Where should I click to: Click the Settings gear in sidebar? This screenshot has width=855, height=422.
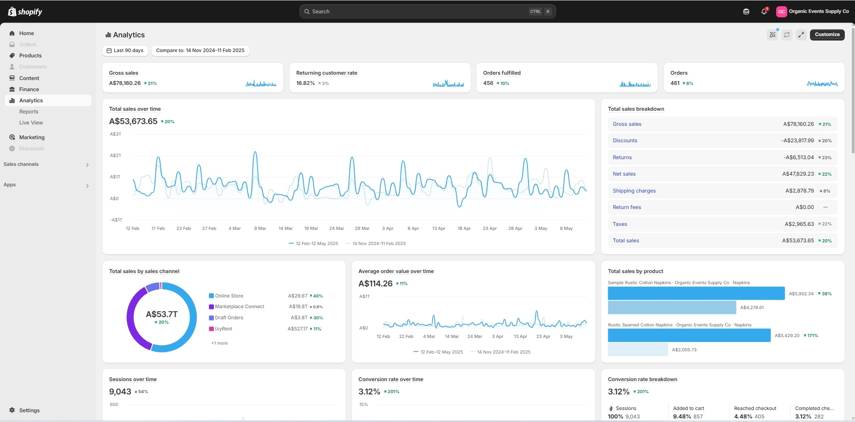click(12, 410)
